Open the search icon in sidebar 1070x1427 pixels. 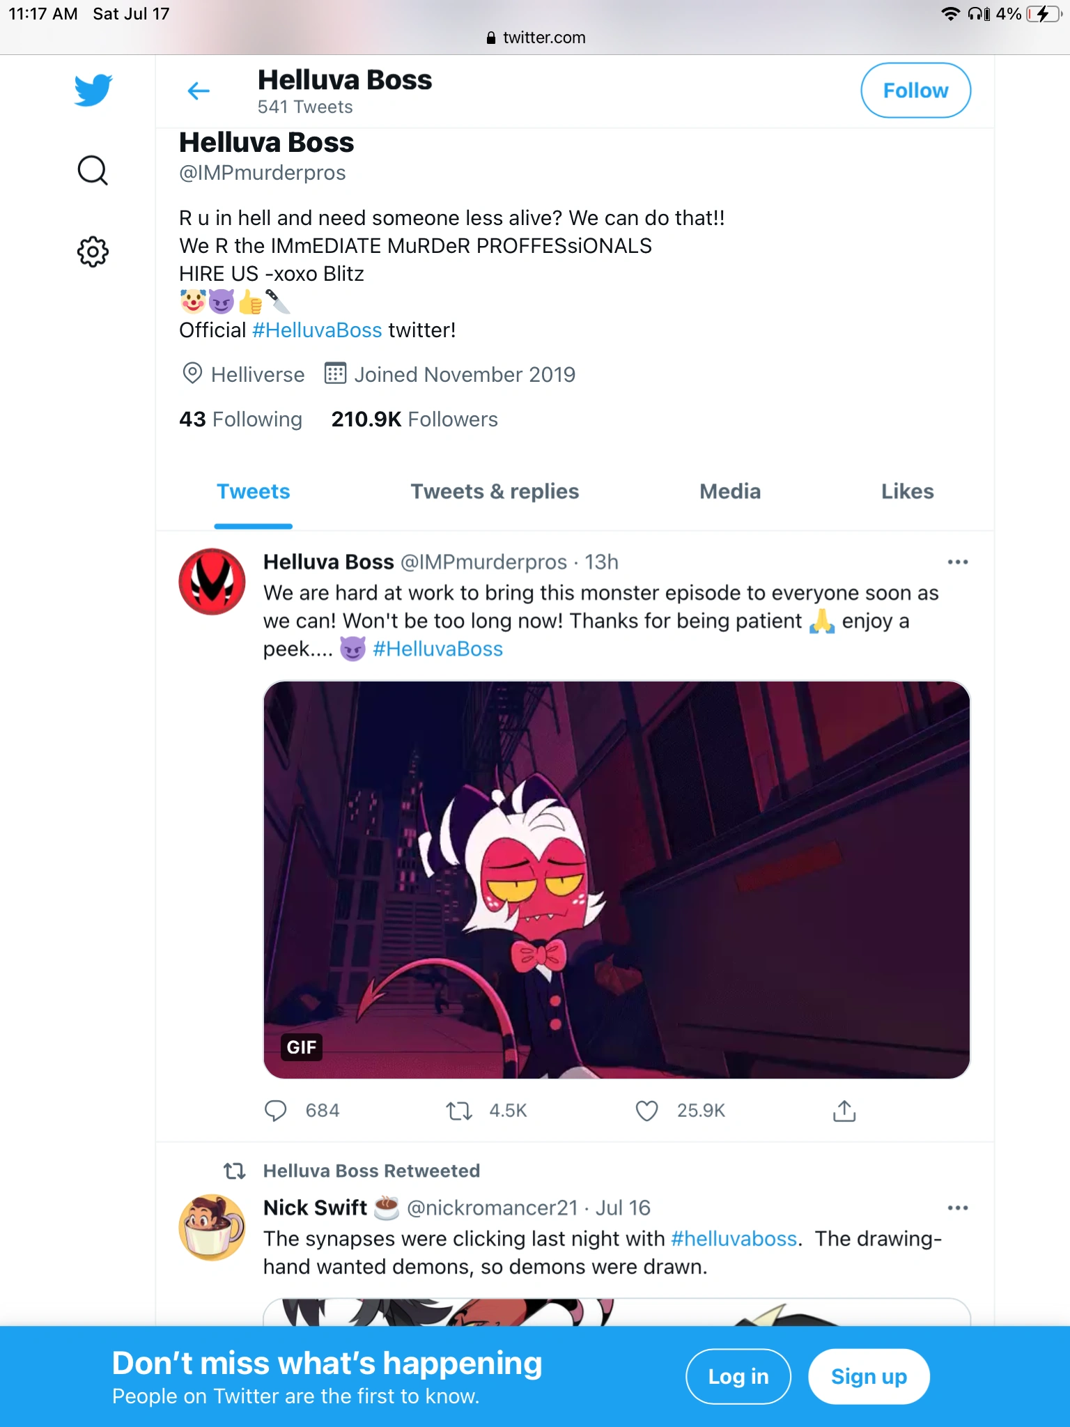point(93,170)
